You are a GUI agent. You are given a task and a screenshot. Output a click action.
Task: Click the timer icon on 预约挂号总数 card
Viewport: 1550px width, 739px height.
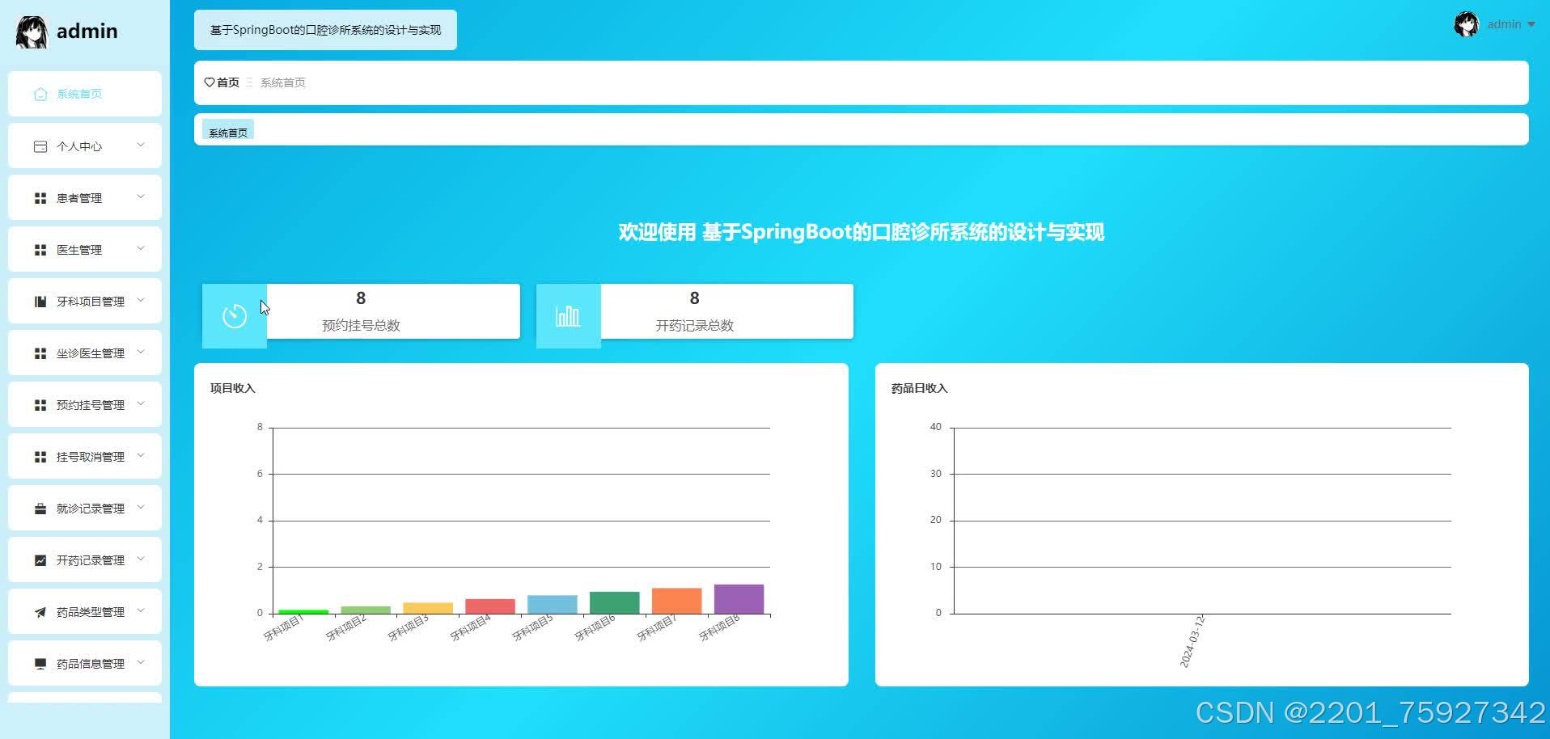(235, 316)
